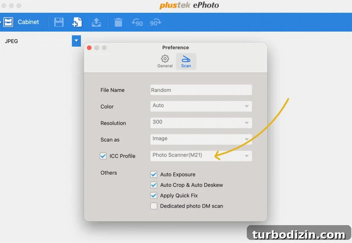The image size is (352, 243).
Task: Rotate left 90 degrees icon
Action: (x=137, y=22)
